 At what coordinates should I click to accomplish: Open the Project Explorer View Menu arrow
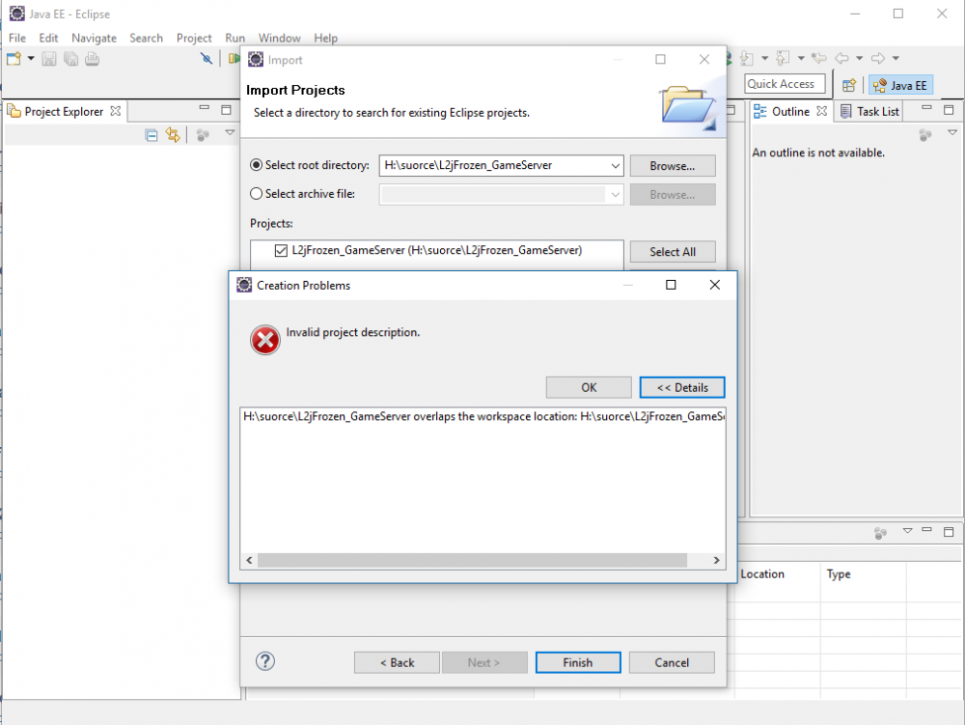[x=230, y=134]
